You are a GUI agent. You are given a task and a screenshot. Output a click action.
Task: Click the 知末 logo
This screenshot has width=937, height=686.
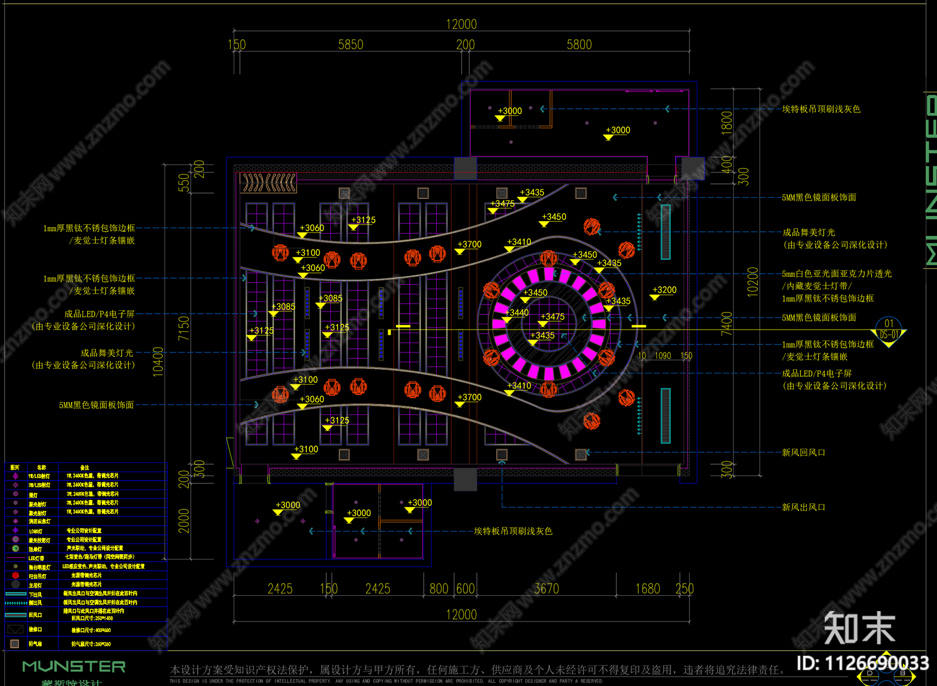click(x=859, y=628)
